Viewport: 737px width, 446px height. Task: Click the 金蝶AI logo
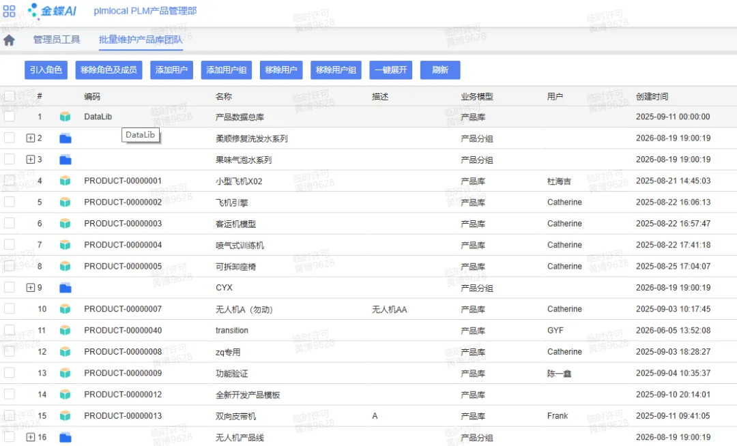[x=52, y=11]
